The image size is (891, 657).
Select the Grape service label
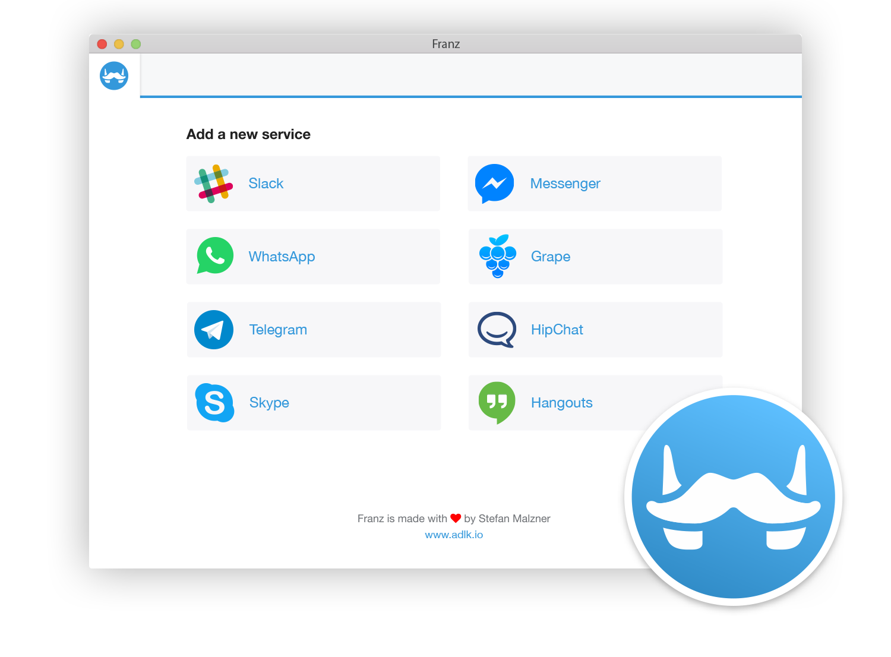551,257
